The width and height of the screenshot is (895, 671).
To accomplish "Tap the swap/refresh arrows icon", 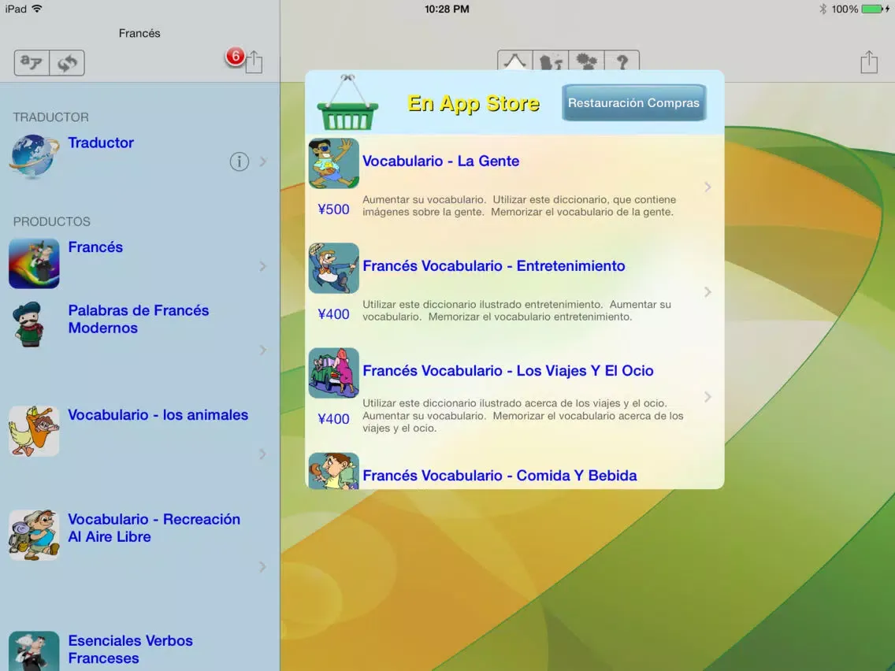I will point(67,63).
